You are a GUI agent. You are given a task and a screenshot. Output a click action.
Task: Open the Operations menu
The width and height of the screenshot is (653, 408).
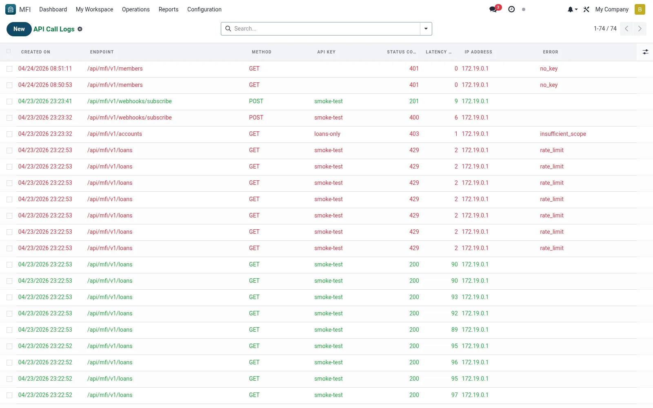(136, 9)
